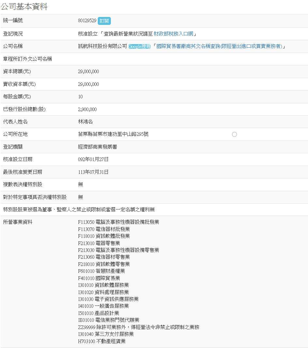
Task: Click the 特別股股東被選為董事 row text
Action: 79,209
